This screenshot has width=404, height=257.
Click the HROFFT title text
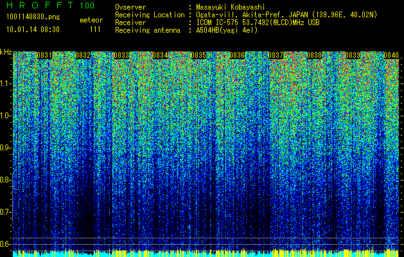40,5
